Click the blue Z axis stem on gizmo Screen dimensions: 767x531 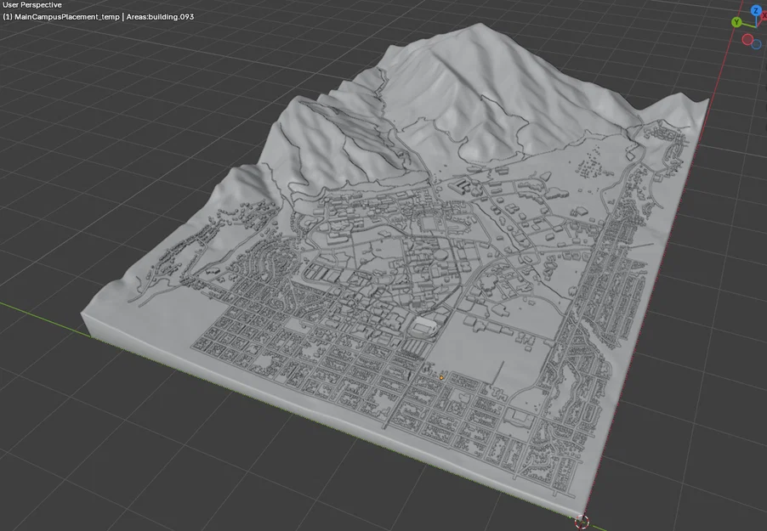tap(755, 19)
